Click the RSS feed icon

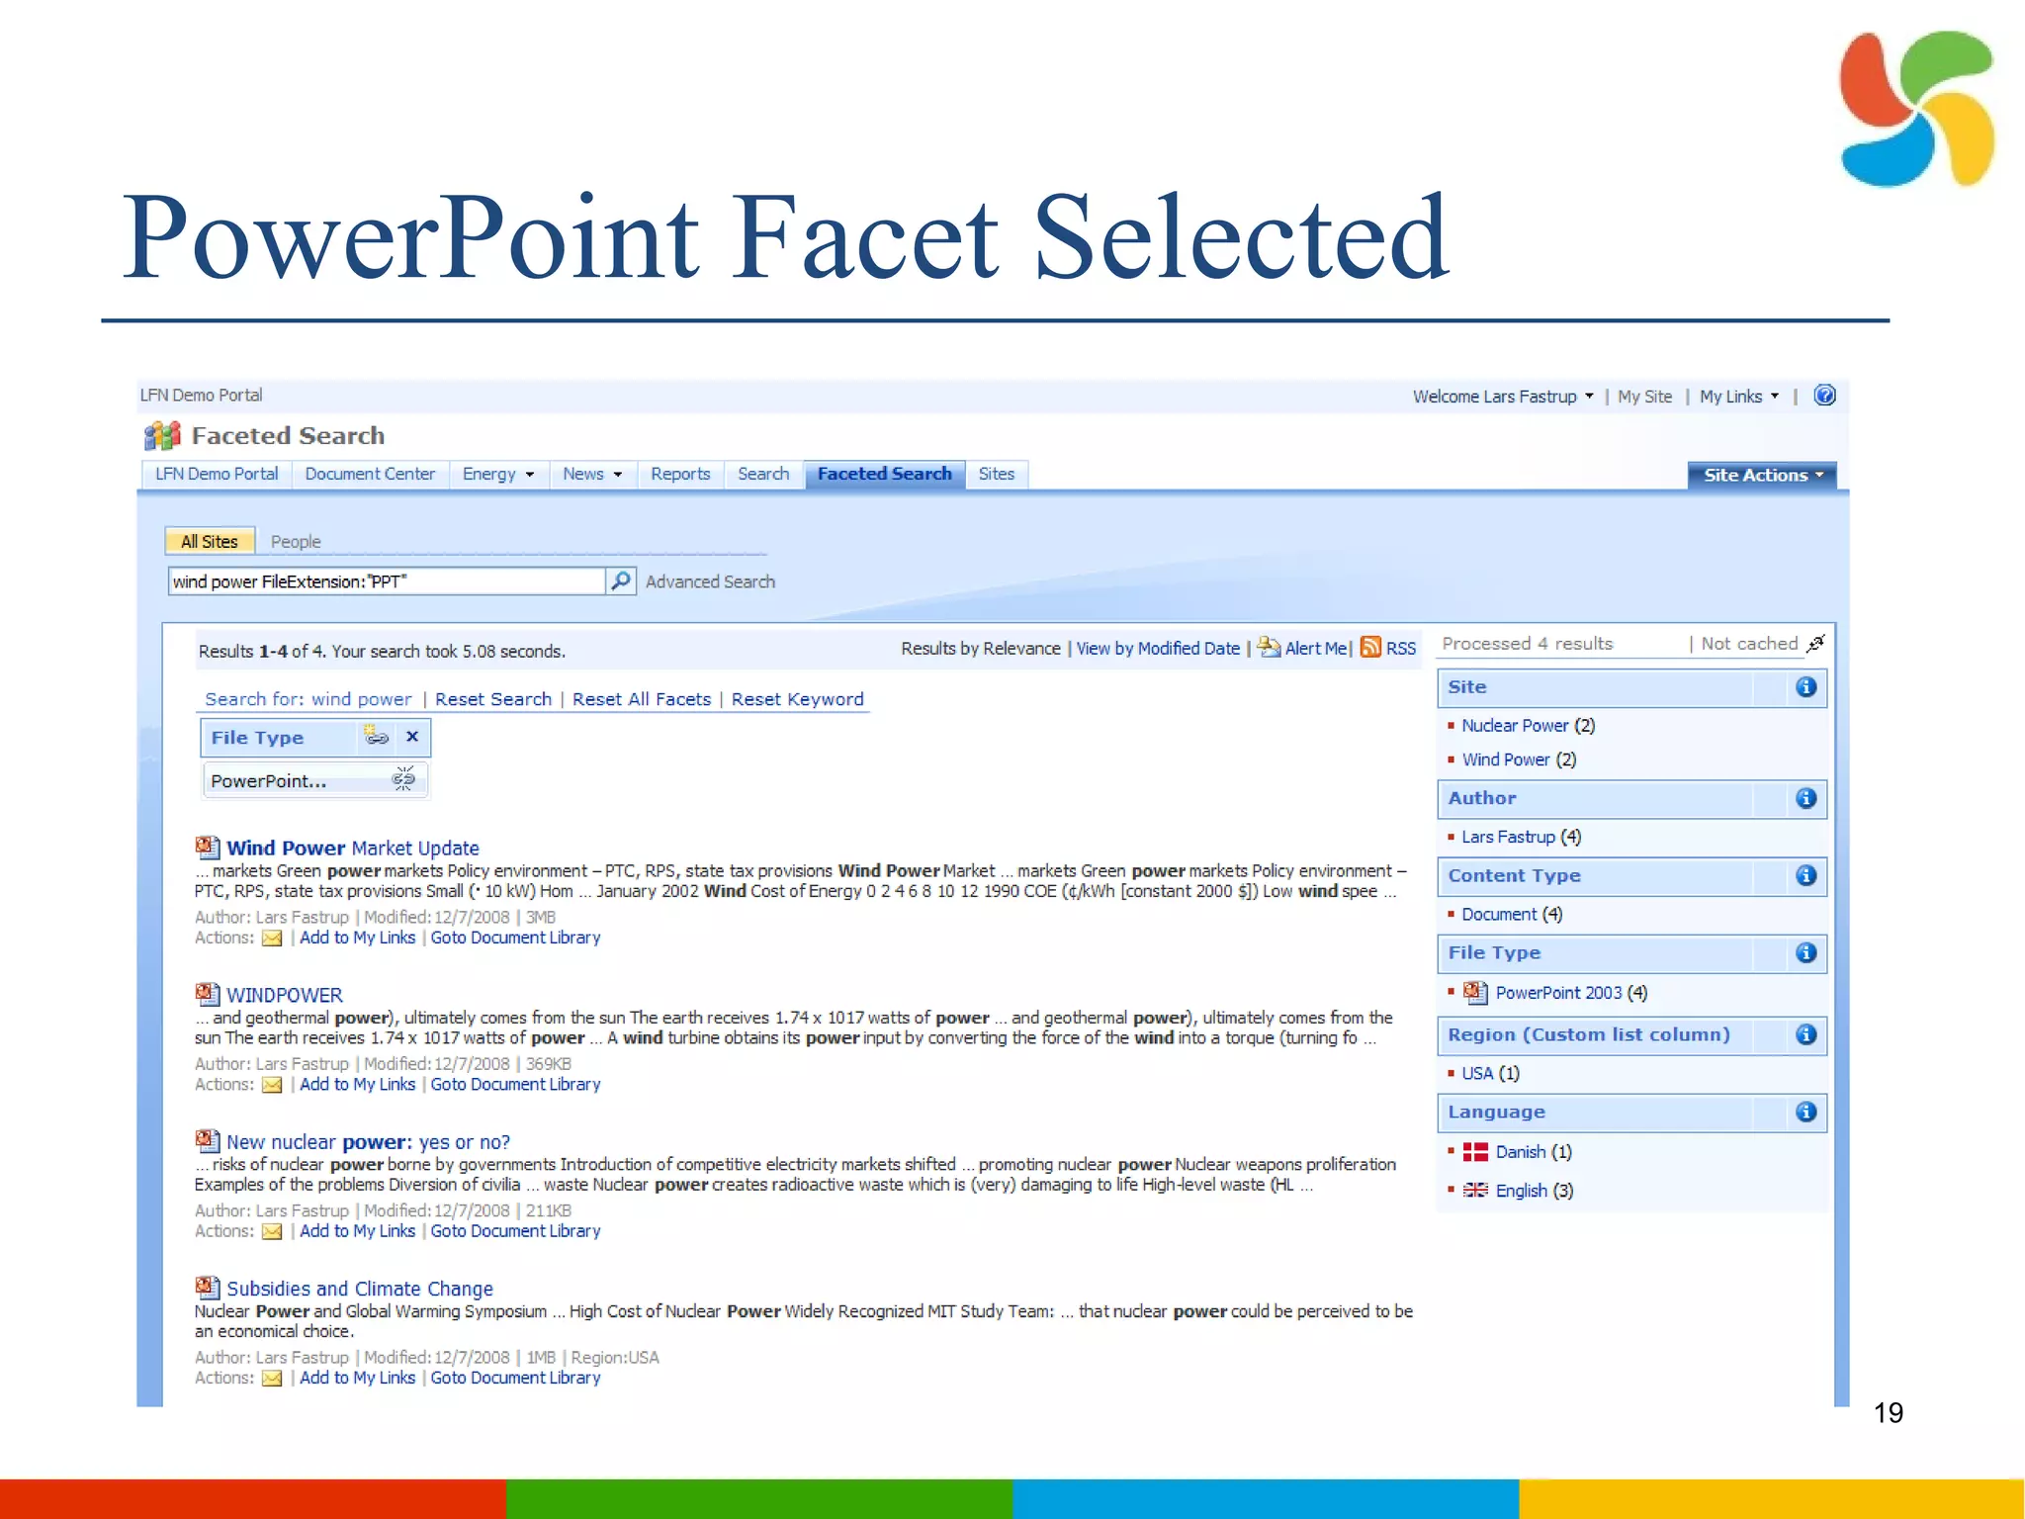click(x=1370, y=647)
